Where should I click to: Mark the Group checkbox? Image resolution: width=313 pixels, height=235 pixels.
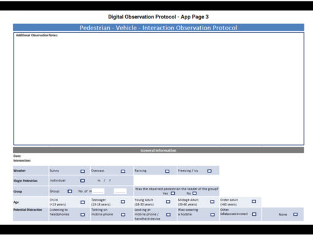tap(70, 191)
